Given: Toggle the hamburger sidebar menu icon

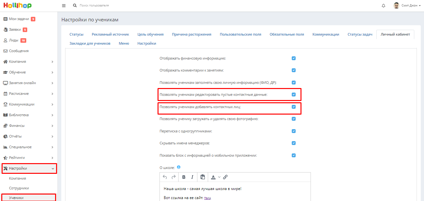Looking at the screenshot, I should pos(64,6).
